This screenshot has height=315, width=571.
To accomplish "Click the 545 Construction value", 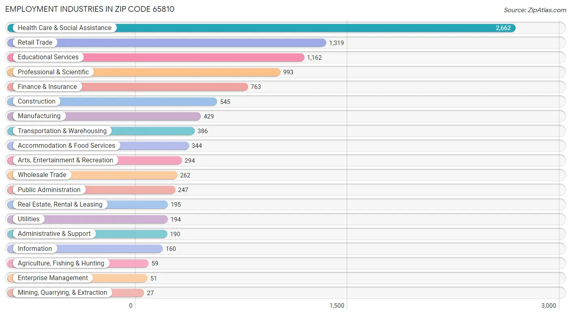I will [225, 102].
